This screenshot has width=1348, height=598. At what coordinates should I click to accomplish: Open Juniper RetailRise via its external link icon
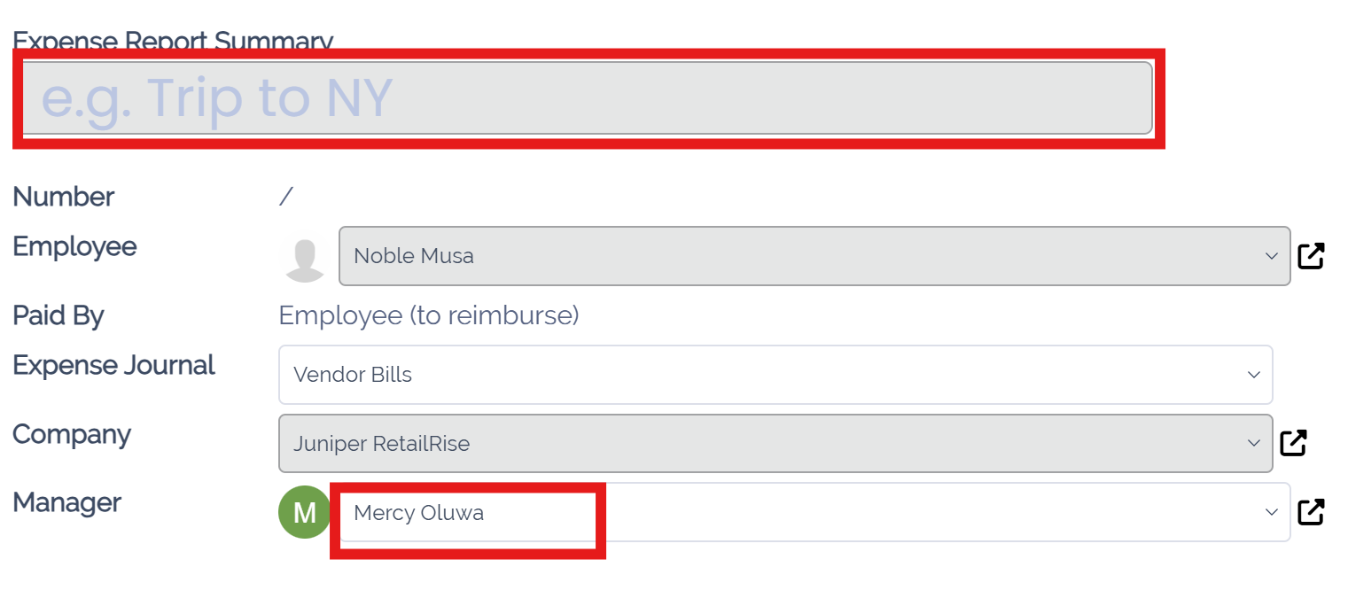[1294, 441]
